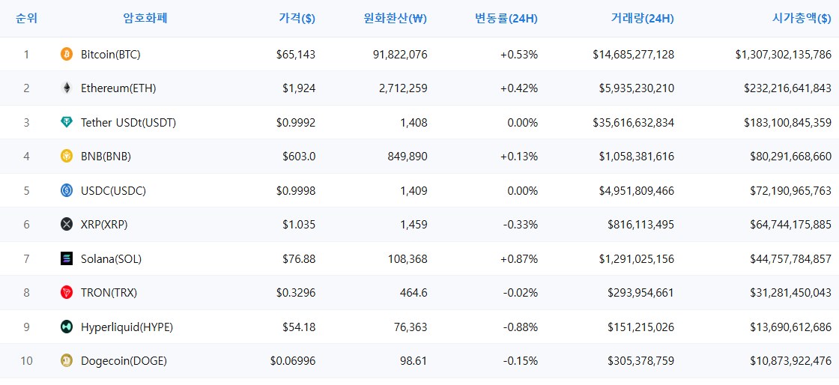Select Solana won value 108,368
This screenshot has width=839, height=385.
tap(408, 259)
